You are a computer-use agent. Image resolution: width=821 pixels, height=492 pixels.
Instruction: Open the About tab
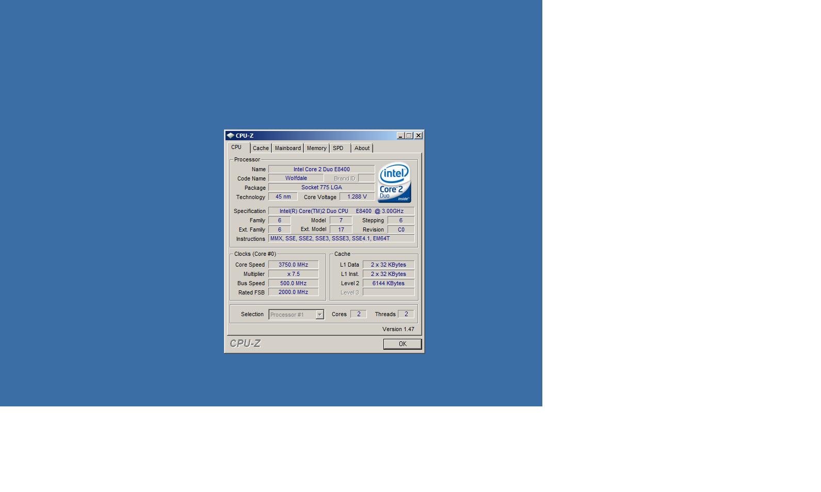[362, 148]
